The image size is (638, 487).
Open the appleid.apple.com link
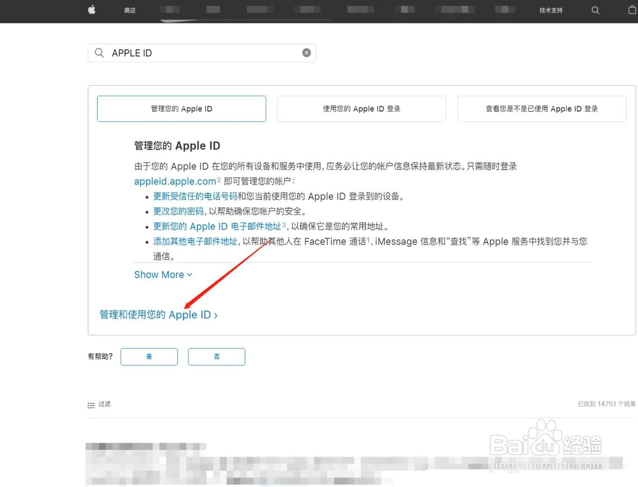(175, 181)
